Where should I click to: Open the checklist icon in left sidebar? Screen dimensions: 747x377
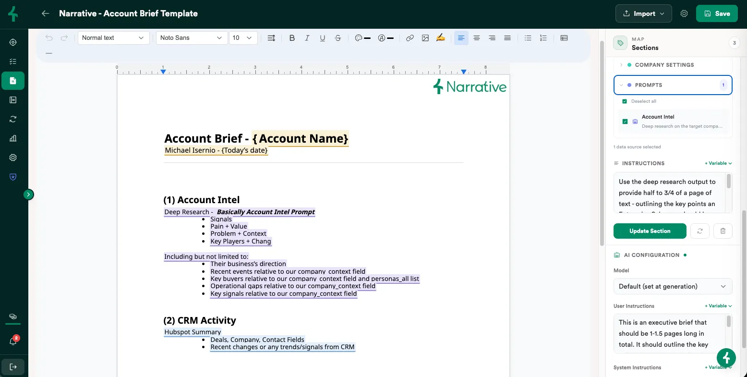pyautogui.click(x=13, y=61)
